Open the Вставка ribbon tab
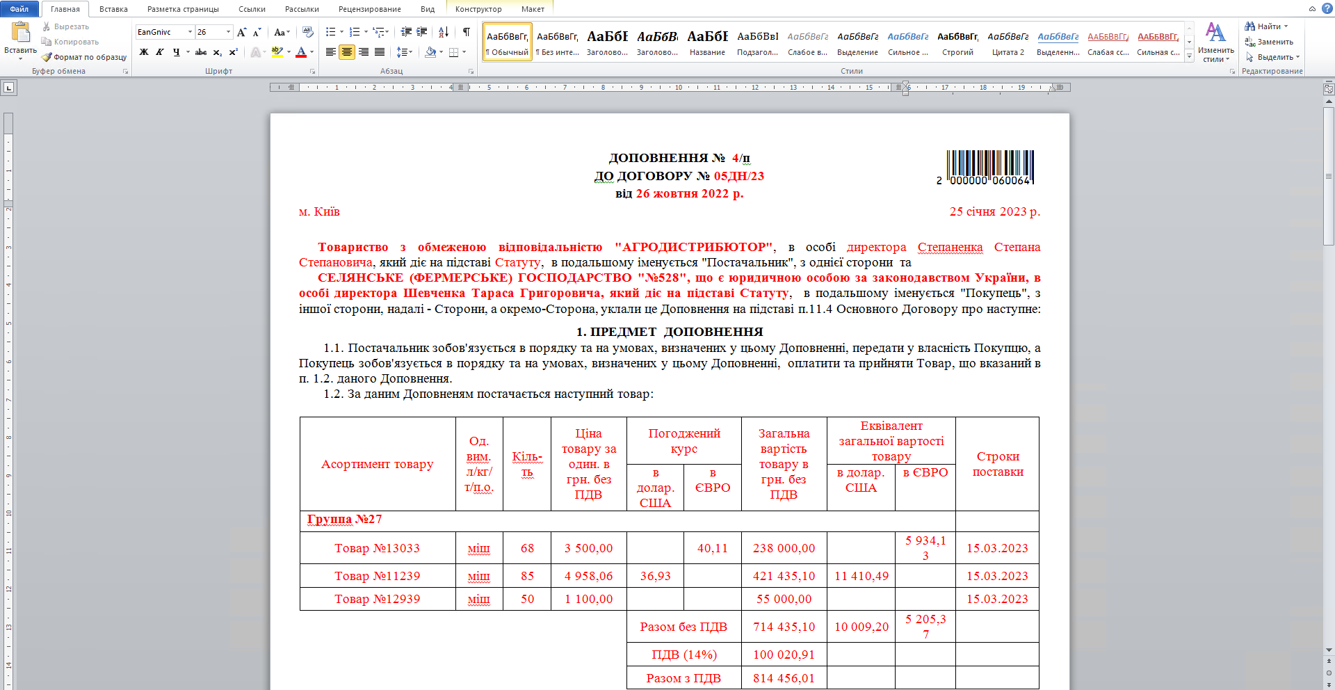1335x690 pixels. (113, 9)
